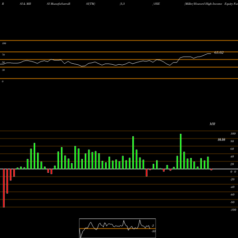Click the MR axis label -80
Viewport: 238px width, 238px height.
[232, 202]
